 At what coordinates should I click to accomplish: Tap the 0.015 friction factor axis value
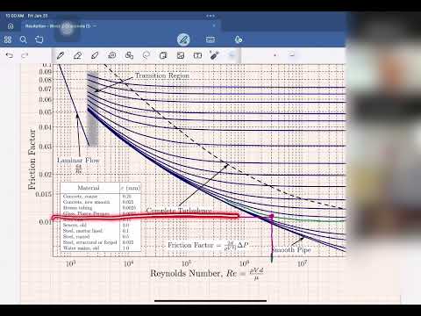click(44, 194)
